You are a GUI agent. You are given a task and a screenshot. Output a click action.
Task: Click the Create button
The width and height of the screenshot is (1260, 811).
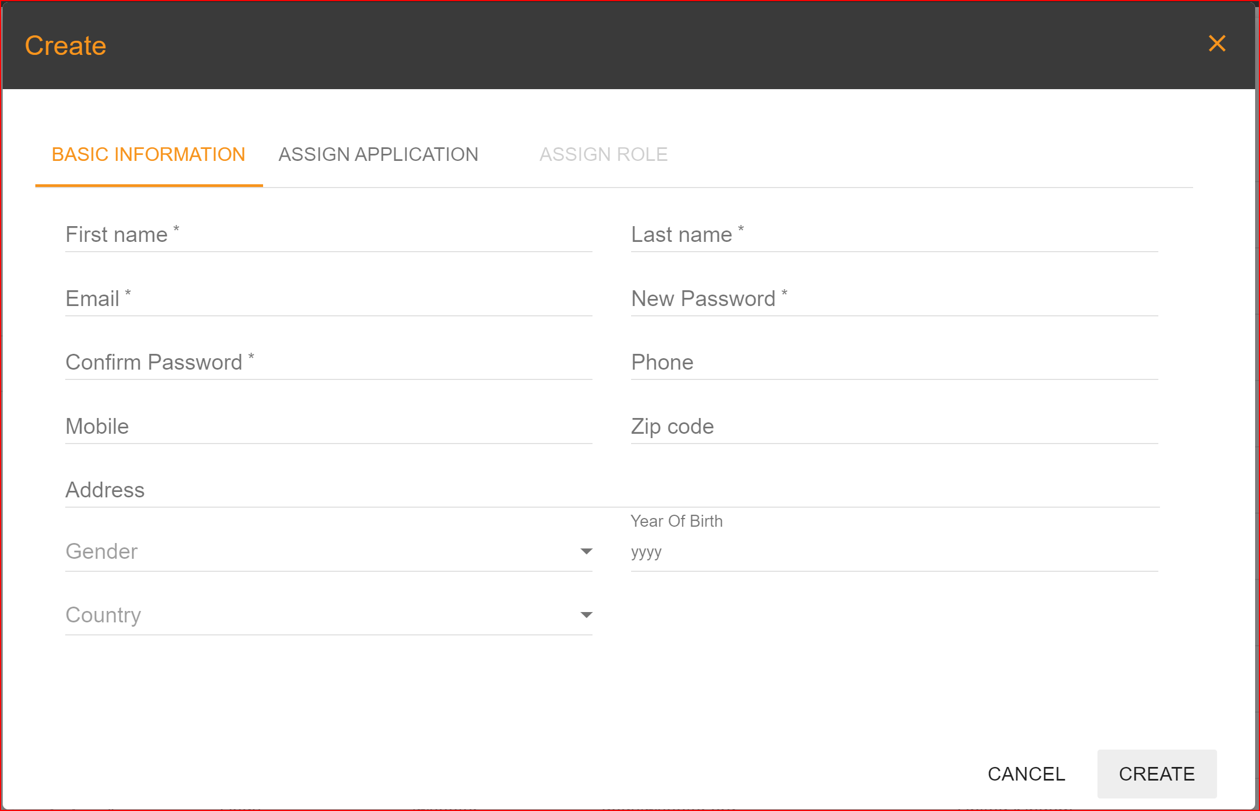[1157, 774]
